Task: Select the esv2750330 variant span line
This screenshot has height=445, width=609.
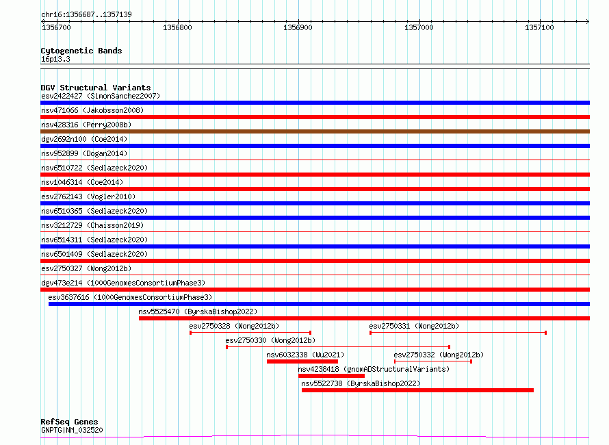Action: tap(337, 347)
